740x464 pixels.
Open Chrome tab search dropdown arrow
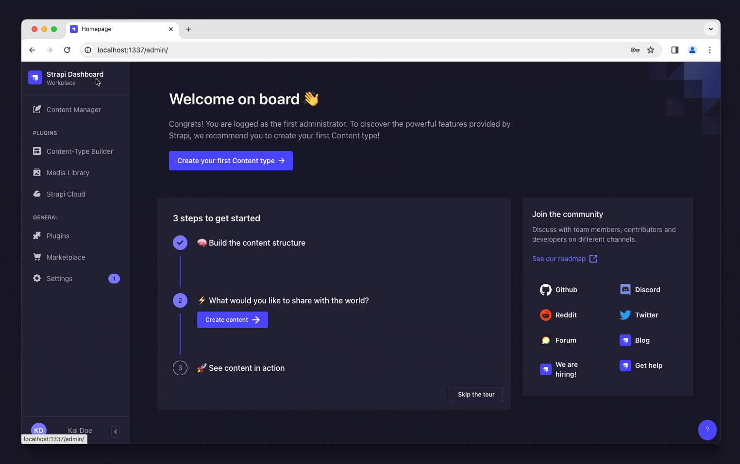click(x=710, y=29)
